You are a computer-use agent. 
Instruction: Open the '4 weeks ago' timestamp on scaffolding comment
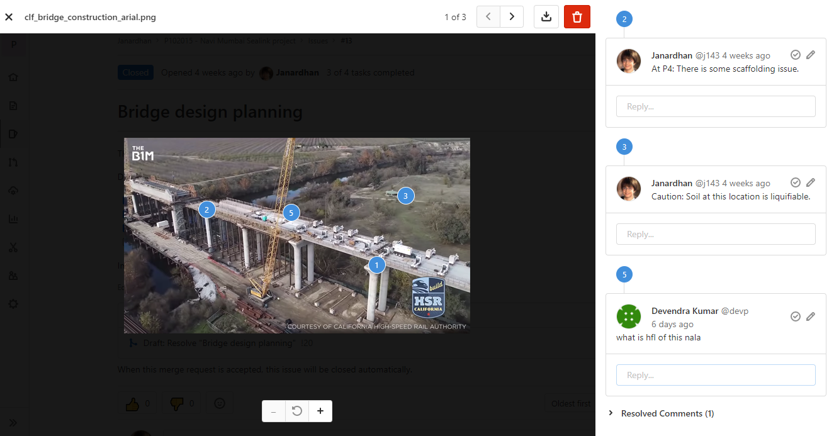(746, 55)
